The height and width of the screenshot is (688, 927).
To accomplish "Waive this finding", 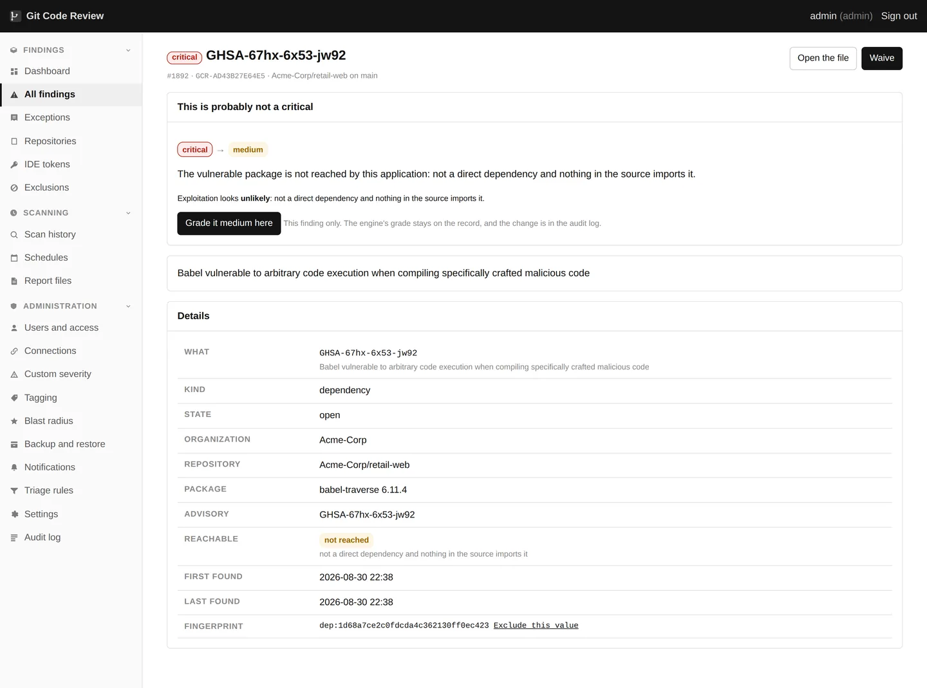I will 882,59.
